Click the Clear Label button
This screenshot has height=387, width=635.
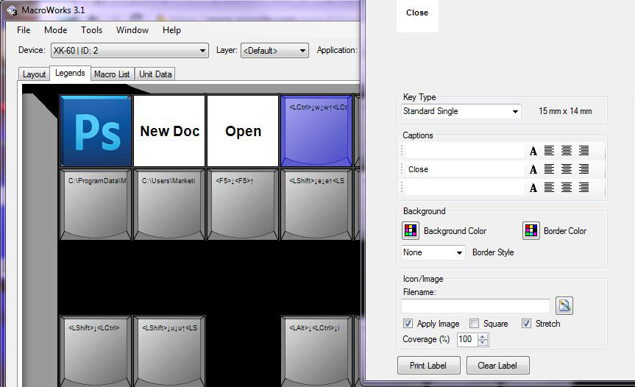(x=497, y=366)
